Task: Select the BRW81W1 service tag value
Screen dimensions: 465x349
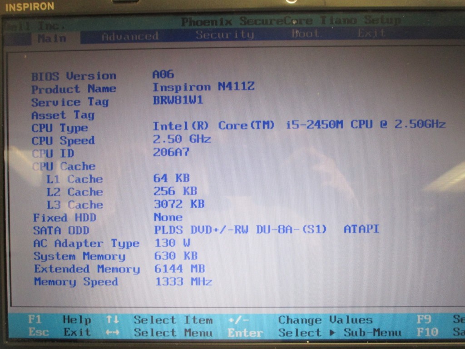Action: pos(178,100)
